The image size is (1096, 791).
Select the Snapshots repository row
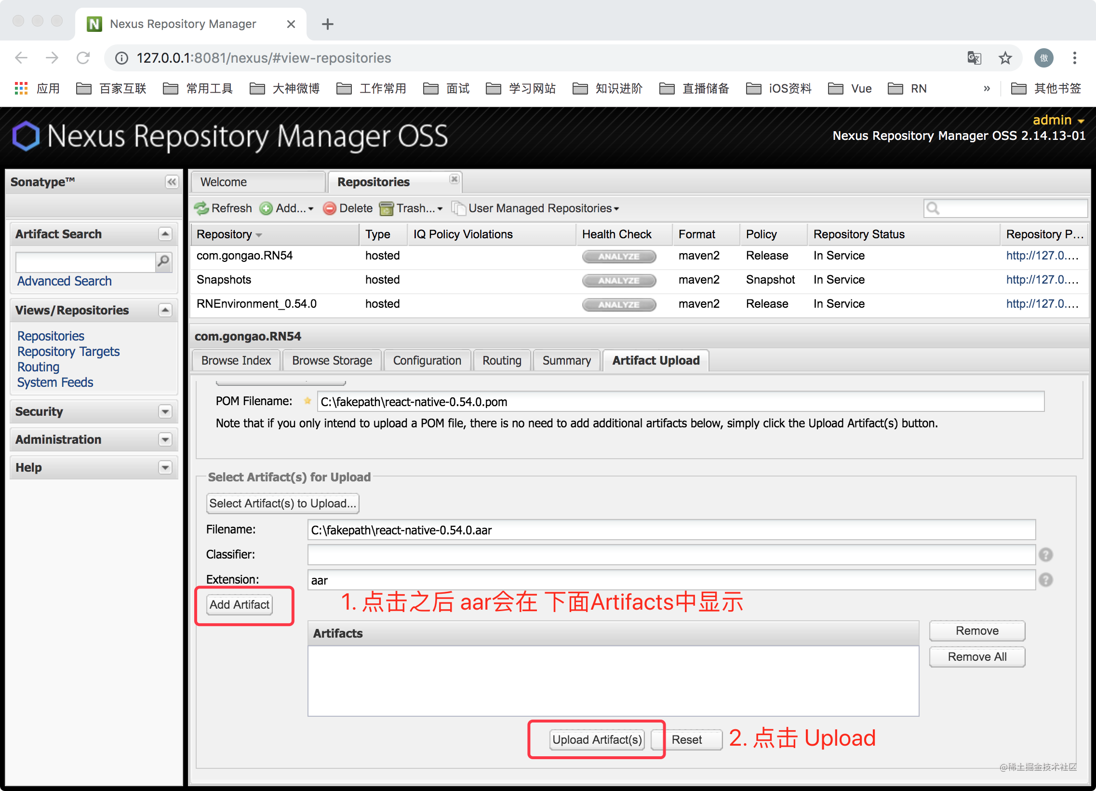(x=639, y=280)
